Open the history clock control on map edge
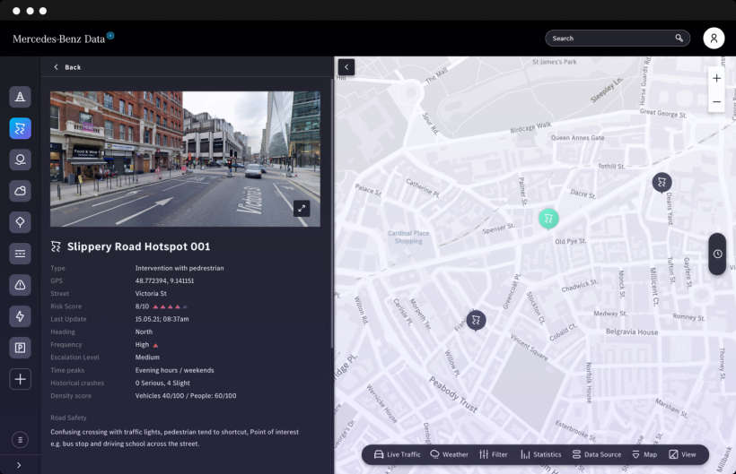Viewport: 736px width, 474px height. [x=717, y=254]
